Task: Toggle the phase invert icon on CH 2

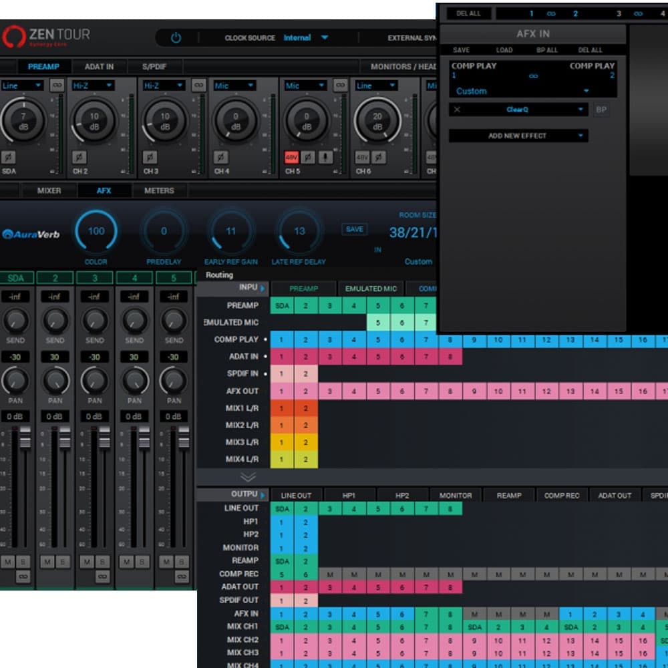Action: [x=79, y=157]
